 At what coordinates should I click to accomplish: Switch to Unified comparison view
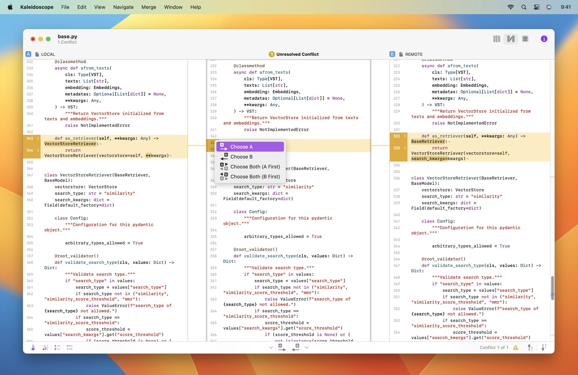[x=525, y=39]
